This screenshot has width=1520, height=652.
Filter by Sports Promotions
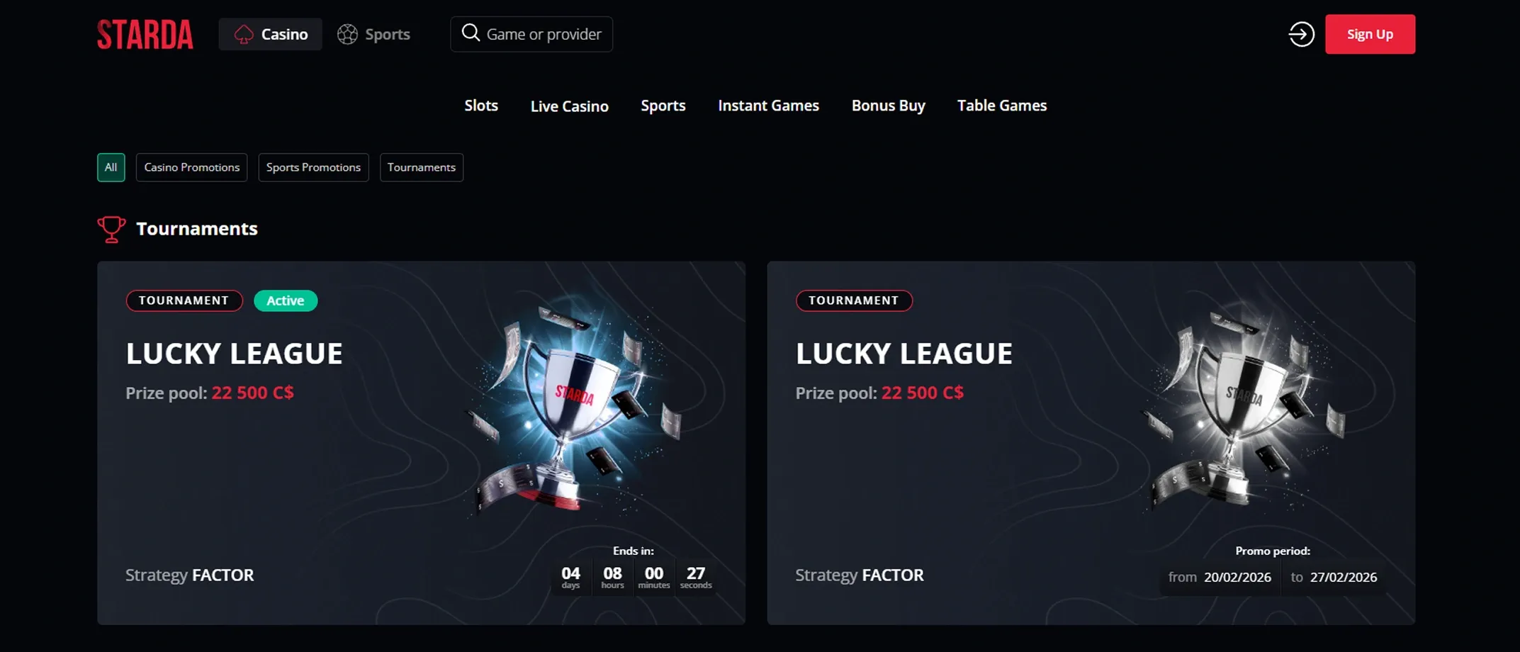click(313, 167)
